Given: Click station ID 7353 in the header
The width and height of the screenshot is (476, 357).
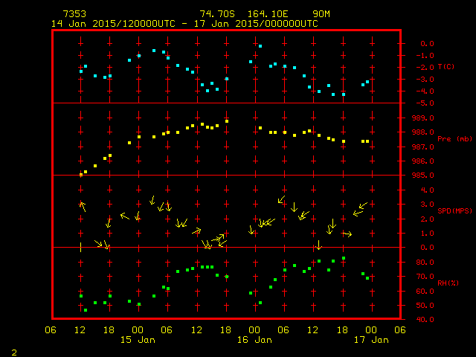Looking at the screenshot, I should 73,14.
